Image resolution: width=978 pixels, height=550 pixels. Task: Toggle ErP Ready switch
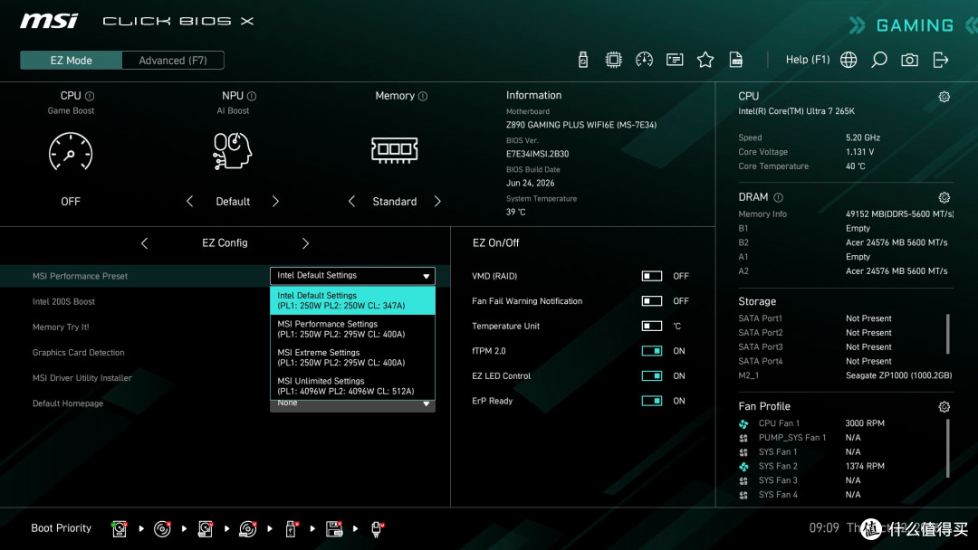pos(652,401)
